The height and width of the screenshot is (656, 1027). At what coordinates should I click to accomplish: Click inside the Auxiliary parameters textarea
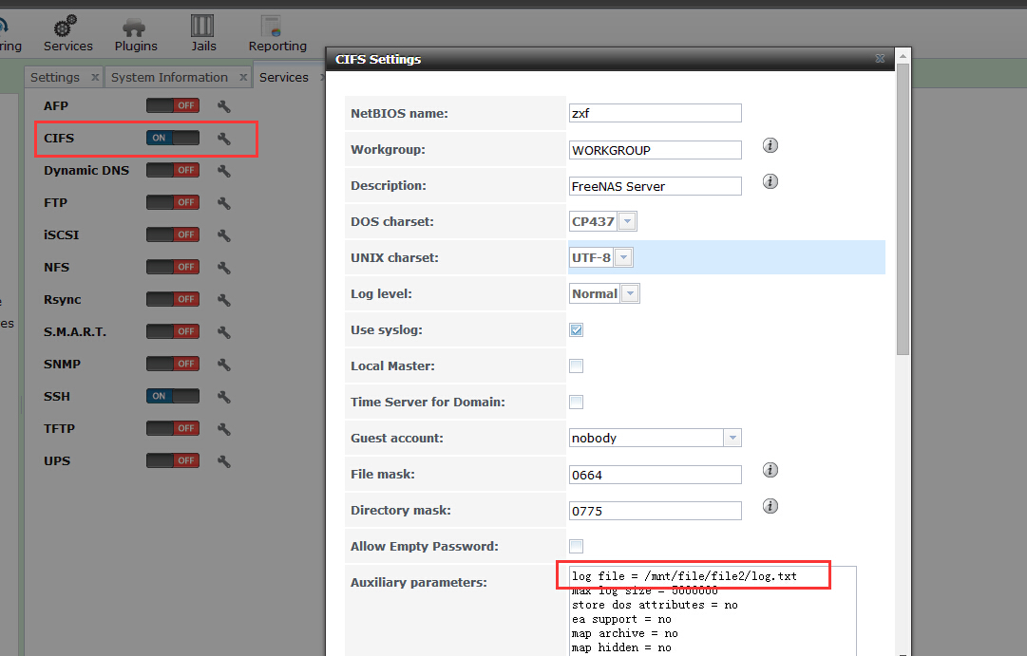click(713, 610)
